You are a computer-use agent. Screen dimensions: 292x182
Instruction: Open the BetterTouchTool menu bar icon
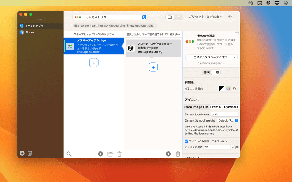(260, 3)
